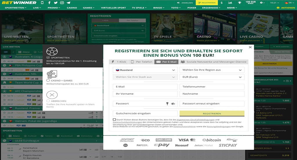Click the Telefonnummer input field
This screenshot has width=297, height=160.
point(212,87)
